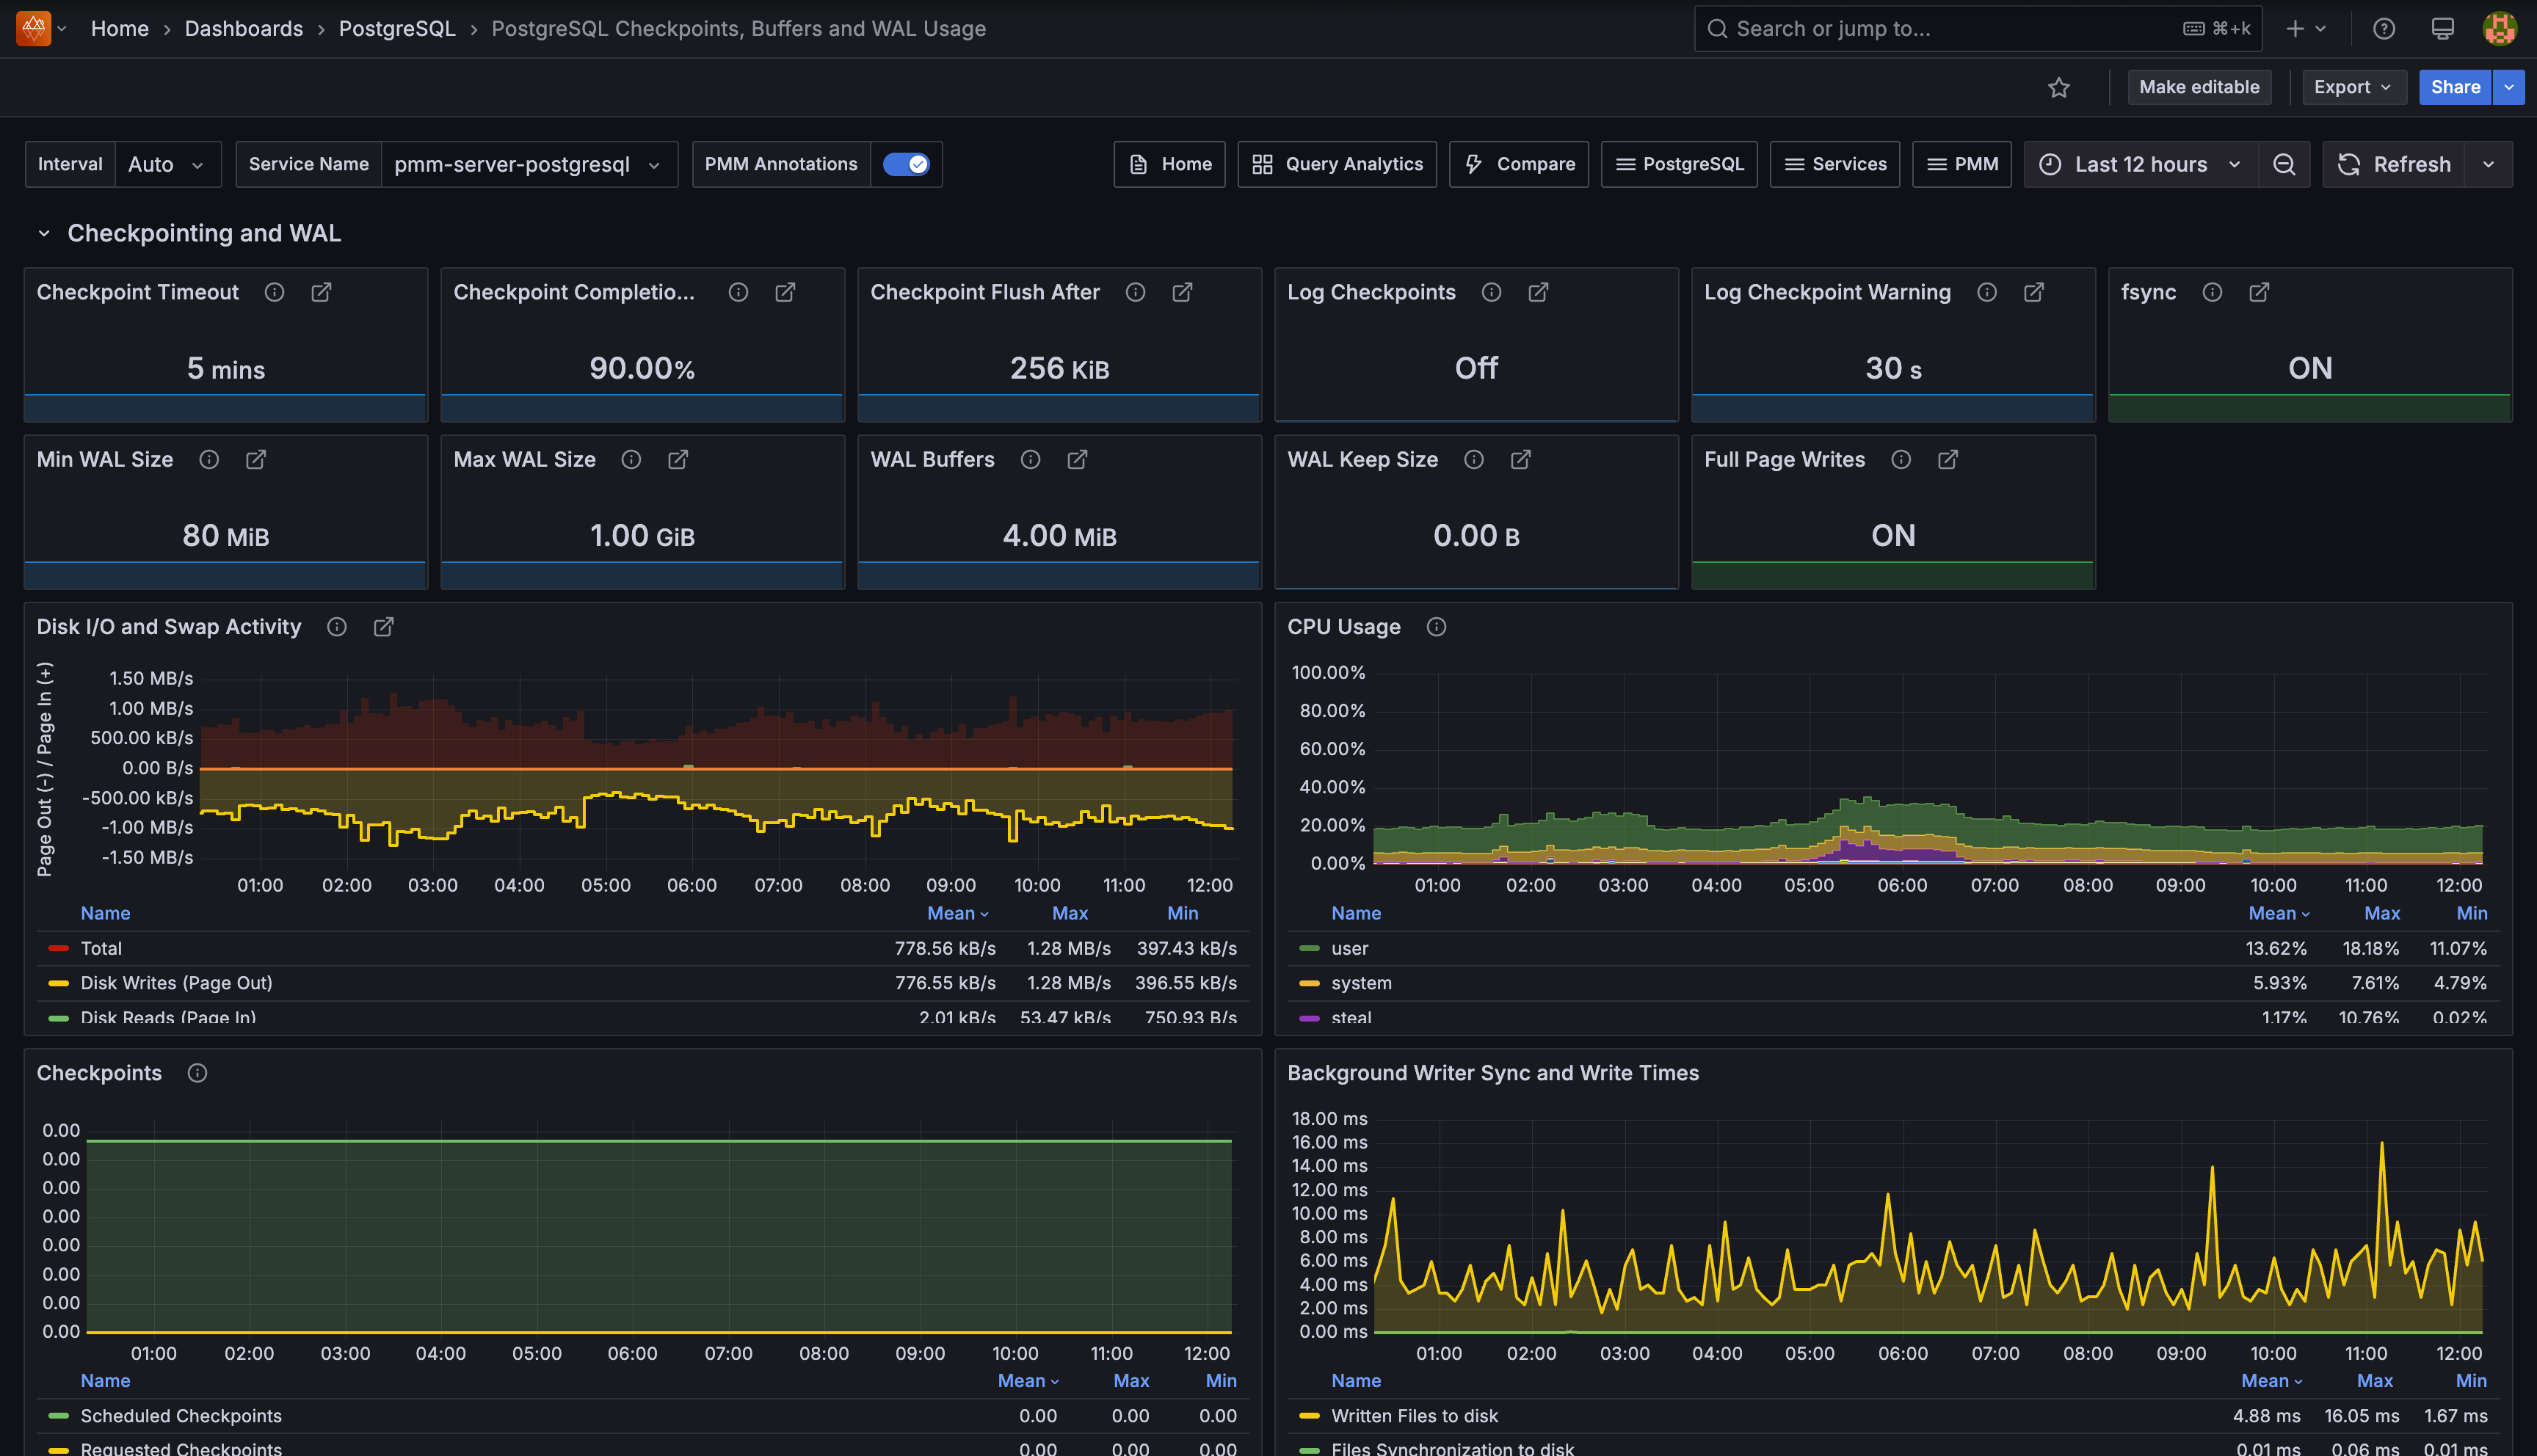This screenshot has height=1456, width=2537.
Task: Collapse the Checkpointing and WAL section
Action: (x=44, y=233)
